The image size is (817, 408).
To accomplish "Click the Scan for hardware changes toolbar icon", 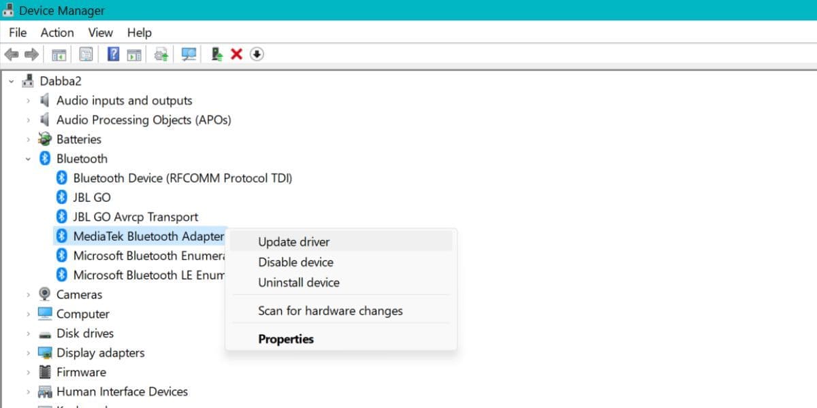I will (x=189, y=54).
